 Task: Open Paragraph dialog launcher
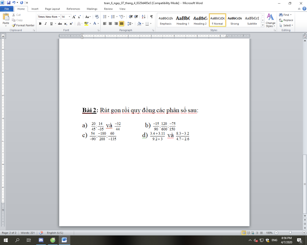(x=153, y=30)
